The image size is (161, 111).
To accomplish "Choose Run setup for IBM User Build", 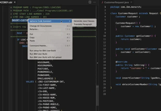I will click(50, 51).
